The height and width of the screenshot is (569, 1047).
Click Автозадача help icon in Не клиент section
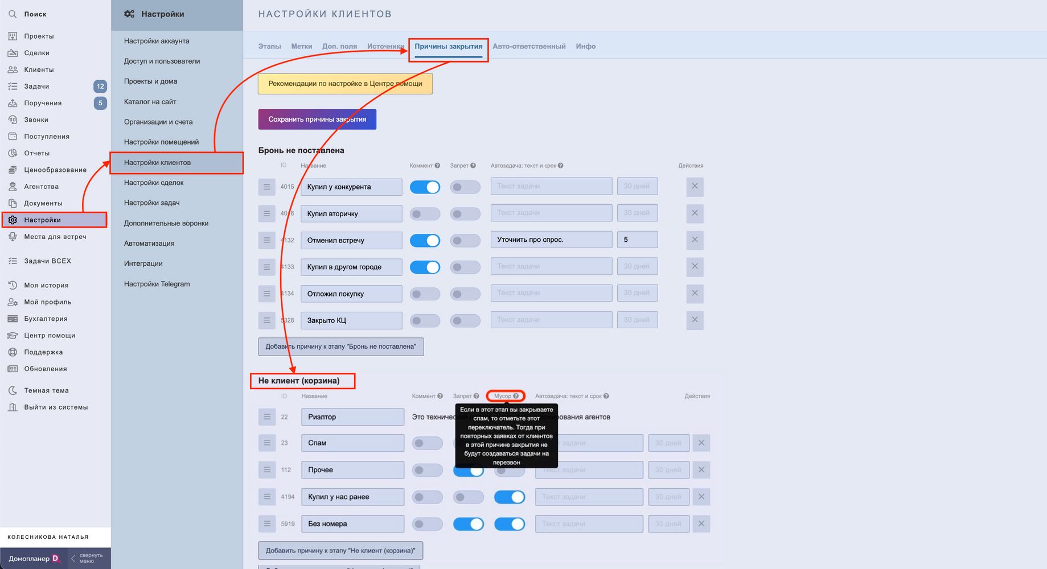(606, 396)
